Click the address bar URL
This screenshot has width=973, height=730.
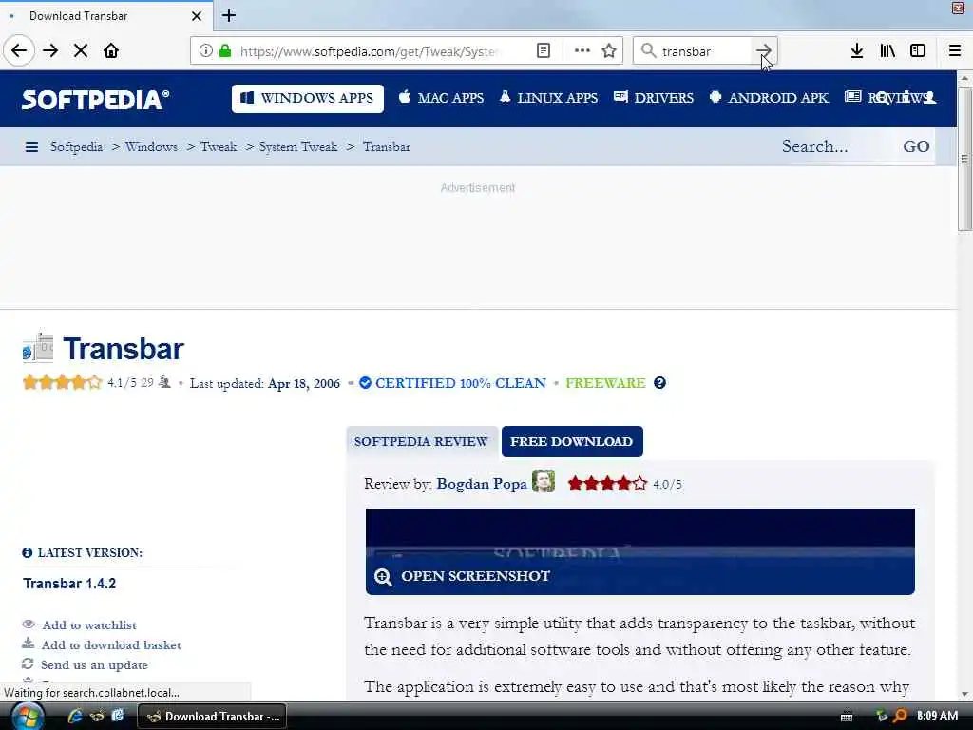point(370,51)
